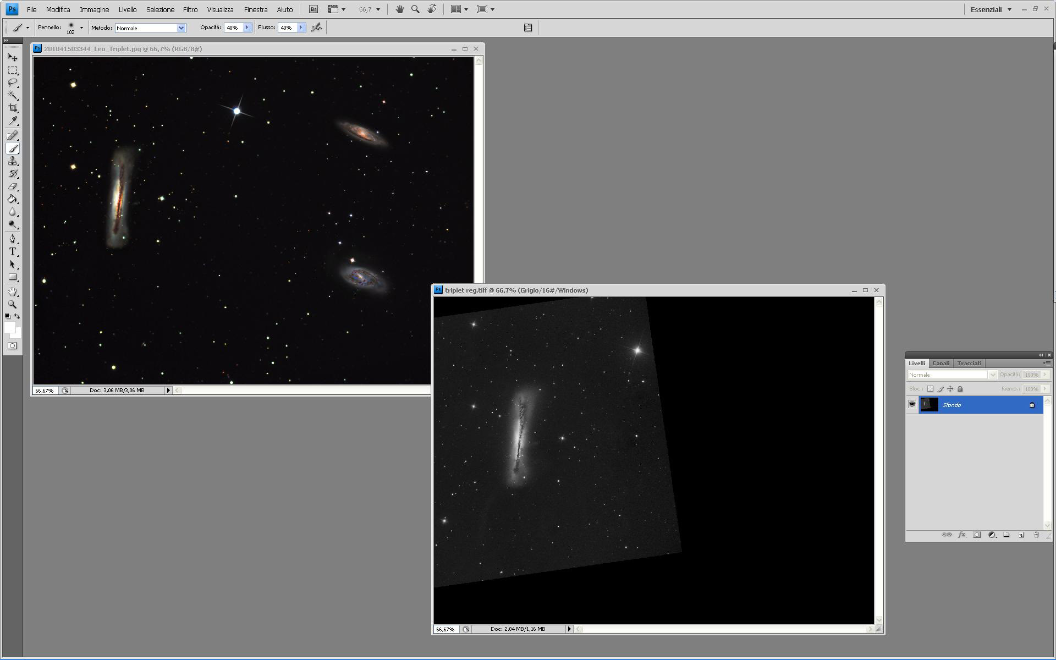Switch to the Canali tab
This screenshot has width=1056, height=660.
click(941, 363)
